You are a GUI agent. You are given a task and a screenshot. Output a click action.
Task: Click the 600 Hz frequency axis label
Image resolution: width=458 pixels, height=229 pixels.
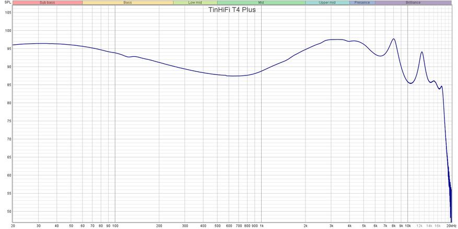pyautogui.click(x=229, y=226)
